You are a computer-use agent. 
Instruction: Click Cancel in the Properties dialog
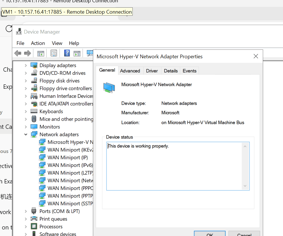pos(244,234)
